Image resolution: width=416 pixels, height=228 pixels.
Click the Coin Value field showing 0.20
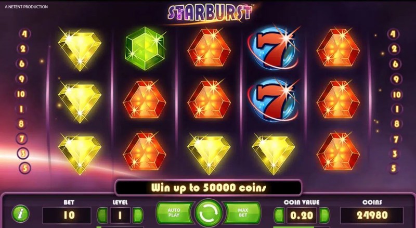click(x=302, y=215)
